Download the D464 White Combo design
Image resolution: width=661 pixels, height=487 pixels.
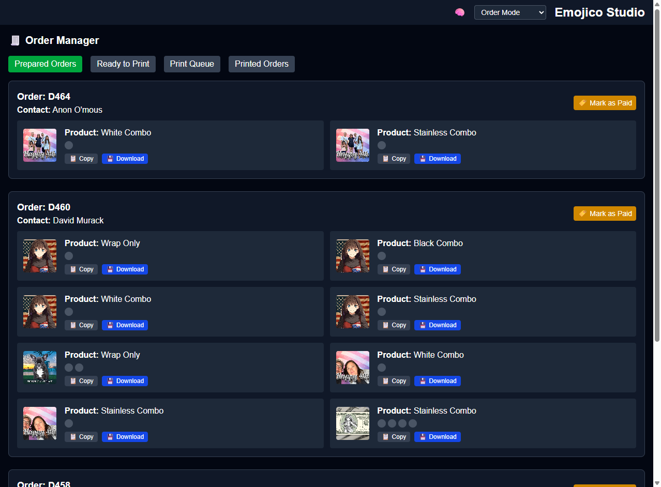point(125,159)
